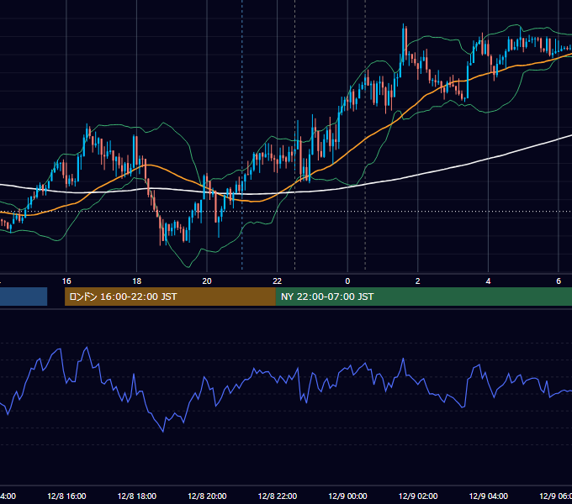Viewport: 572px width, 504px height.
Task: Click the hour label 18 under the price chart
Action: pos(137,281)
